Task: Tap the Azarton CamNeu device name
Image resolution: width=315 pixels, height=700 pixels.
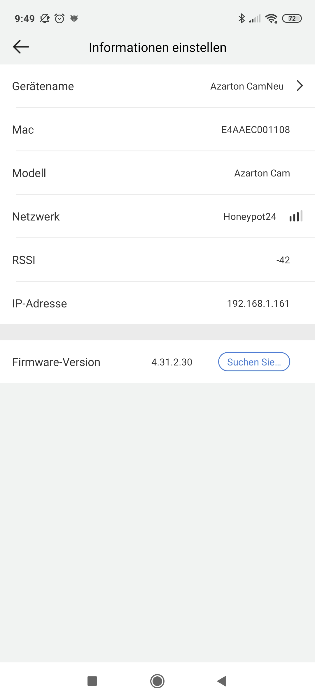Action: click(247, 86)
